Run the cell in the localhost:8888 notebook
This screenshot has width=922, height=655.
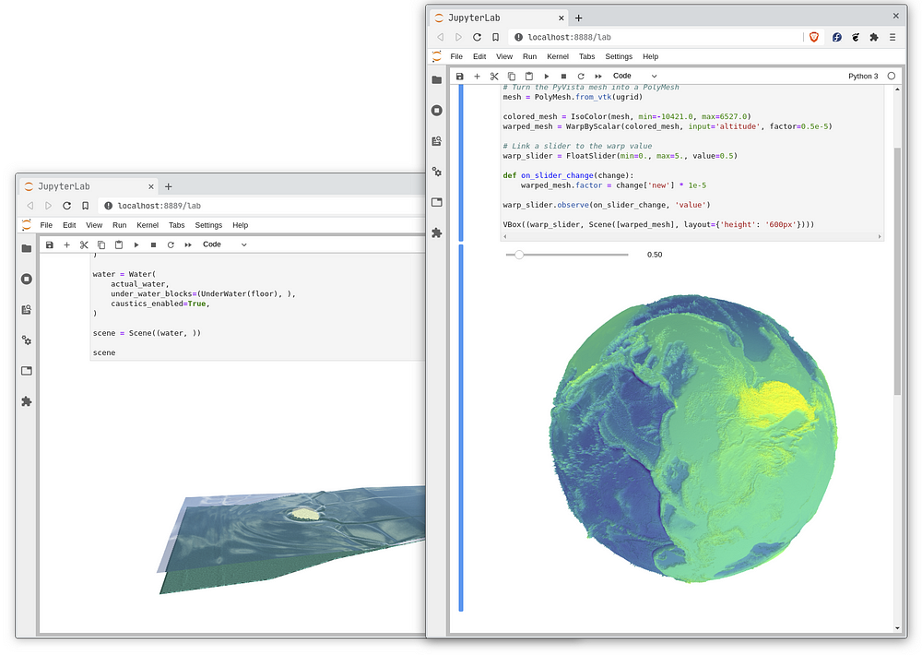pyautogui.click(x=546, y=77)
